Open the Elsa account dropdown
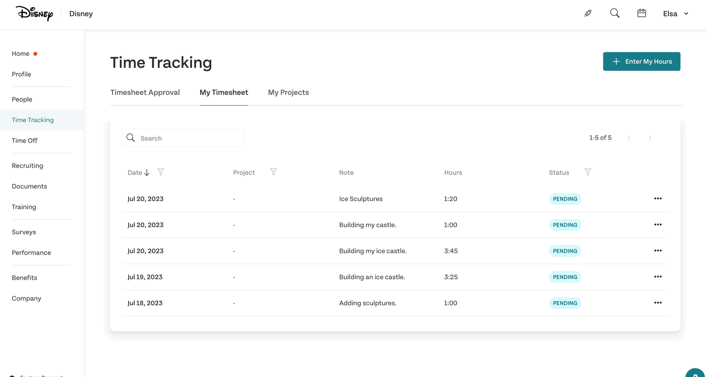The height and width of the screenshot is (377, 706). pos(675,13)
